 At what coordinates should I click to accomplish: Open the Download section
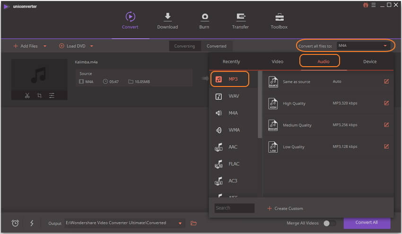pos(167,21)
